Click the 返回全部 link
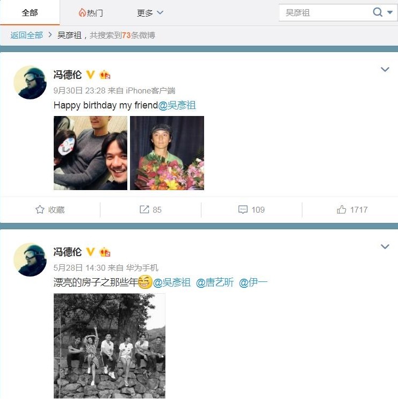 (26, 35)
